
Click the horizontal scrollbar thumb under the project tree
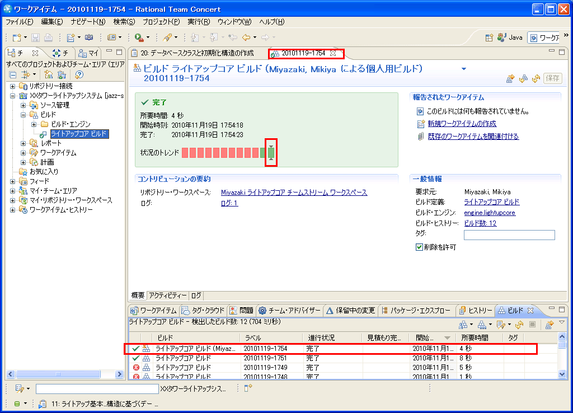[x=58, y=374]
